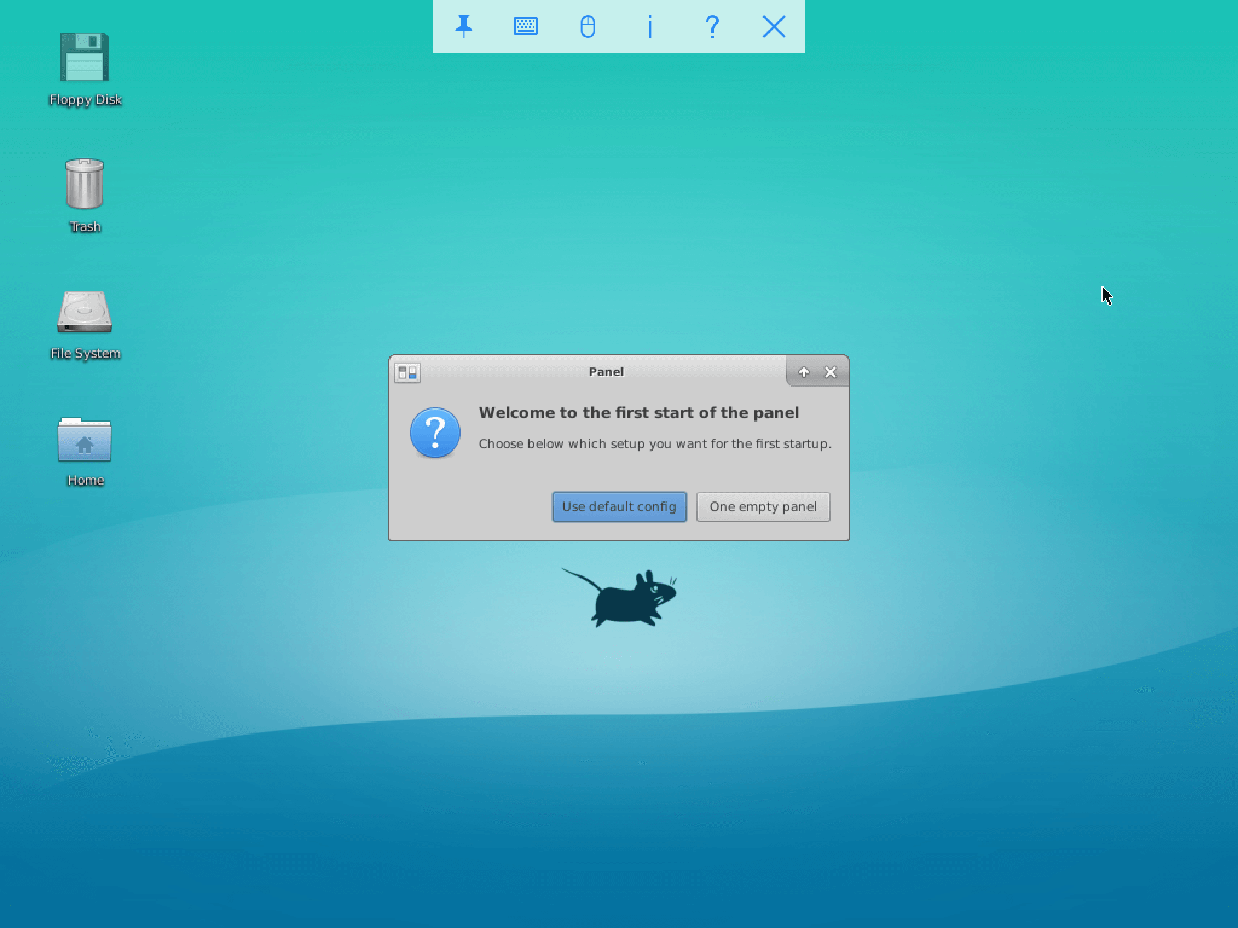Viewport: 1238px width, 928px height.
Task: Click the blue question mark dialog icon
Action: tap(435, 433)
